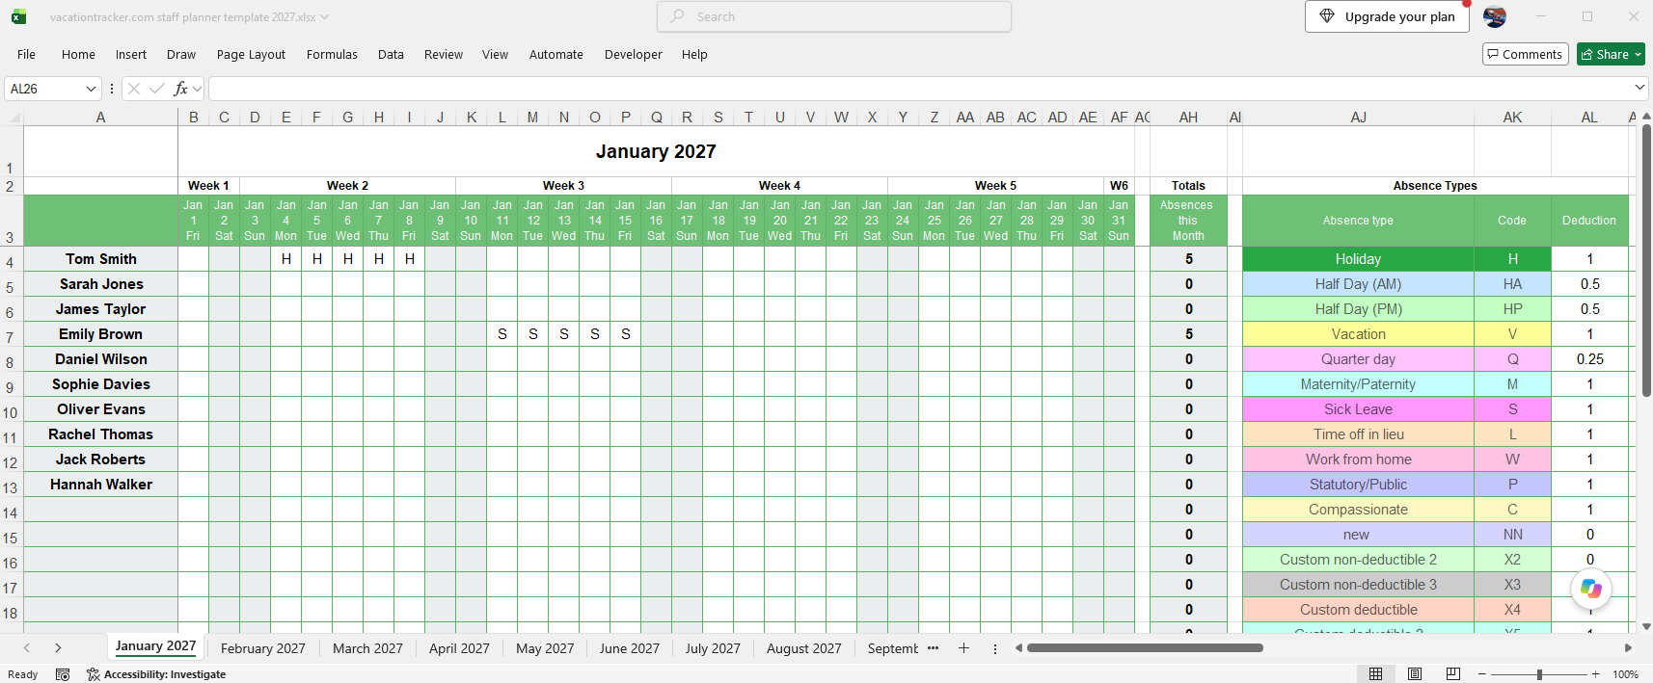Select Emily Brown's Jan 11 S cell

coord(502,334)
